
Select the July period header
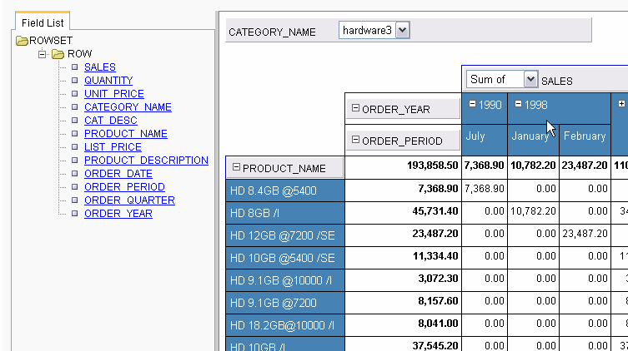tap(485, 140)
